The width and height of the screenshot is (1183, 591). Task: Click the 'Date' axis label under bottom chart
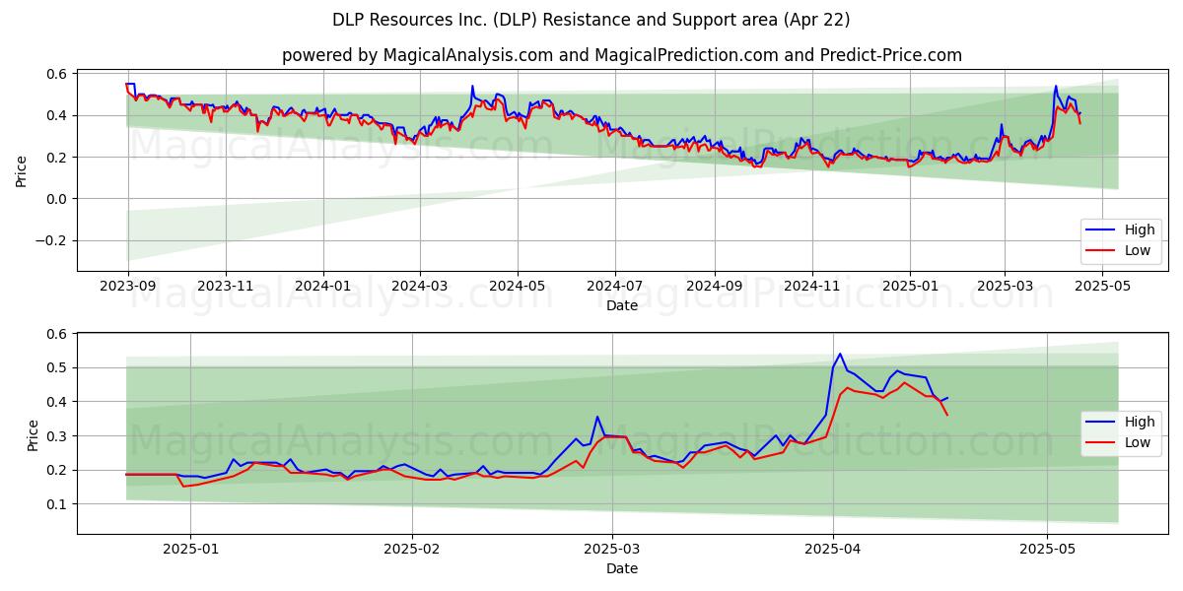[x=622, y=568]
